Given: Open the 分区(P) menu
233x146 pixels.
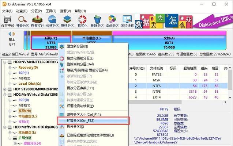Looking at the screenshot, I should (37, 11).
